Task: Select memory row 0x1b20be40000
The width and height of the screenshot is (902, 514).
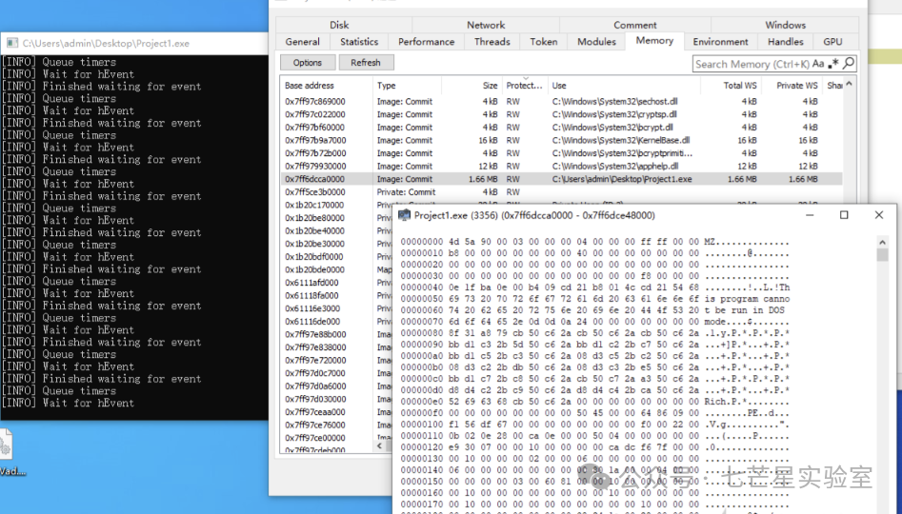Action: coord(336,230)
